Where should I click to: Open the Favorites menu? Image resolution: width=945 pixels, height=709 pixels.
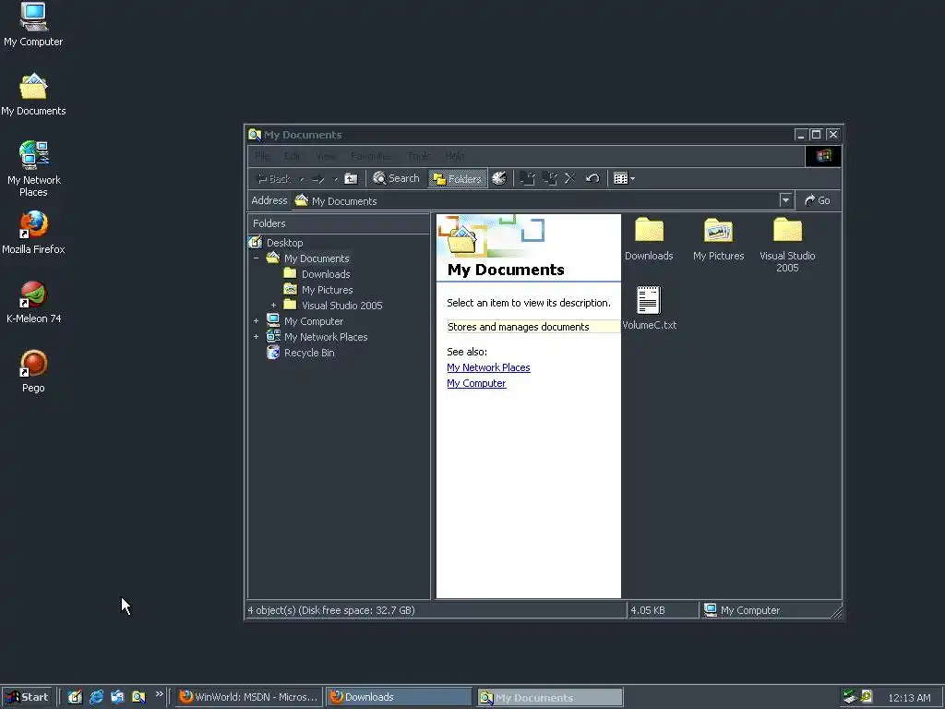[371, 156]
